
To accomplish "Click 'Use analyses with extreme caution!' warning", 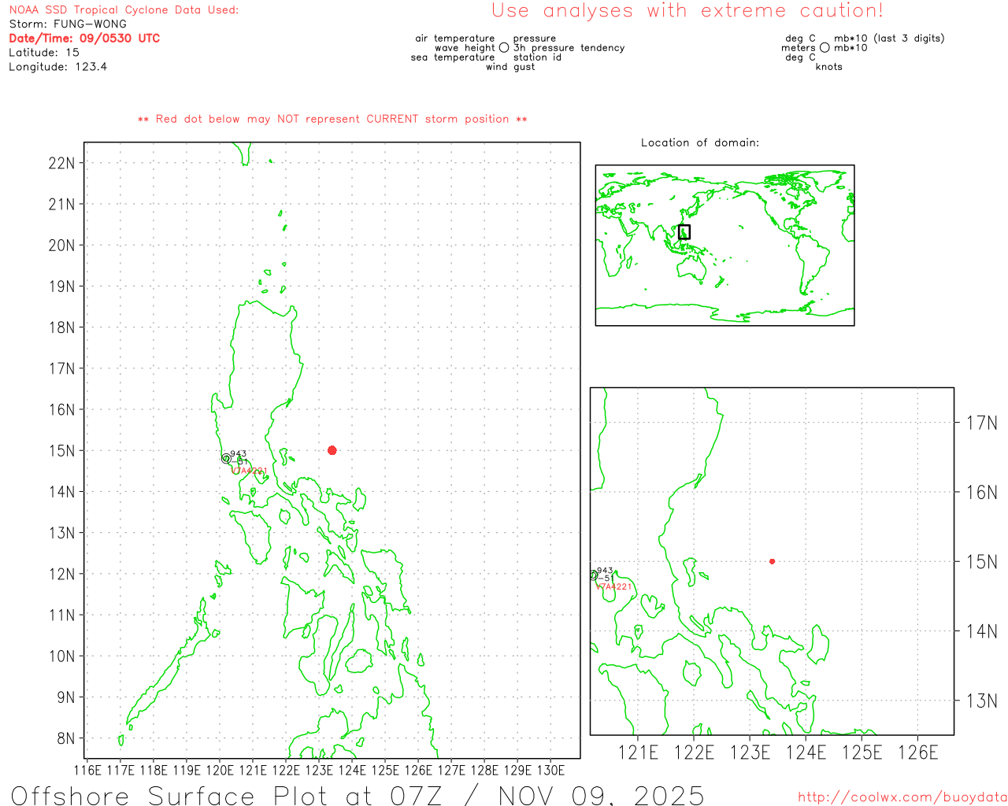I will pyautogui.click(x=687, y=11).
